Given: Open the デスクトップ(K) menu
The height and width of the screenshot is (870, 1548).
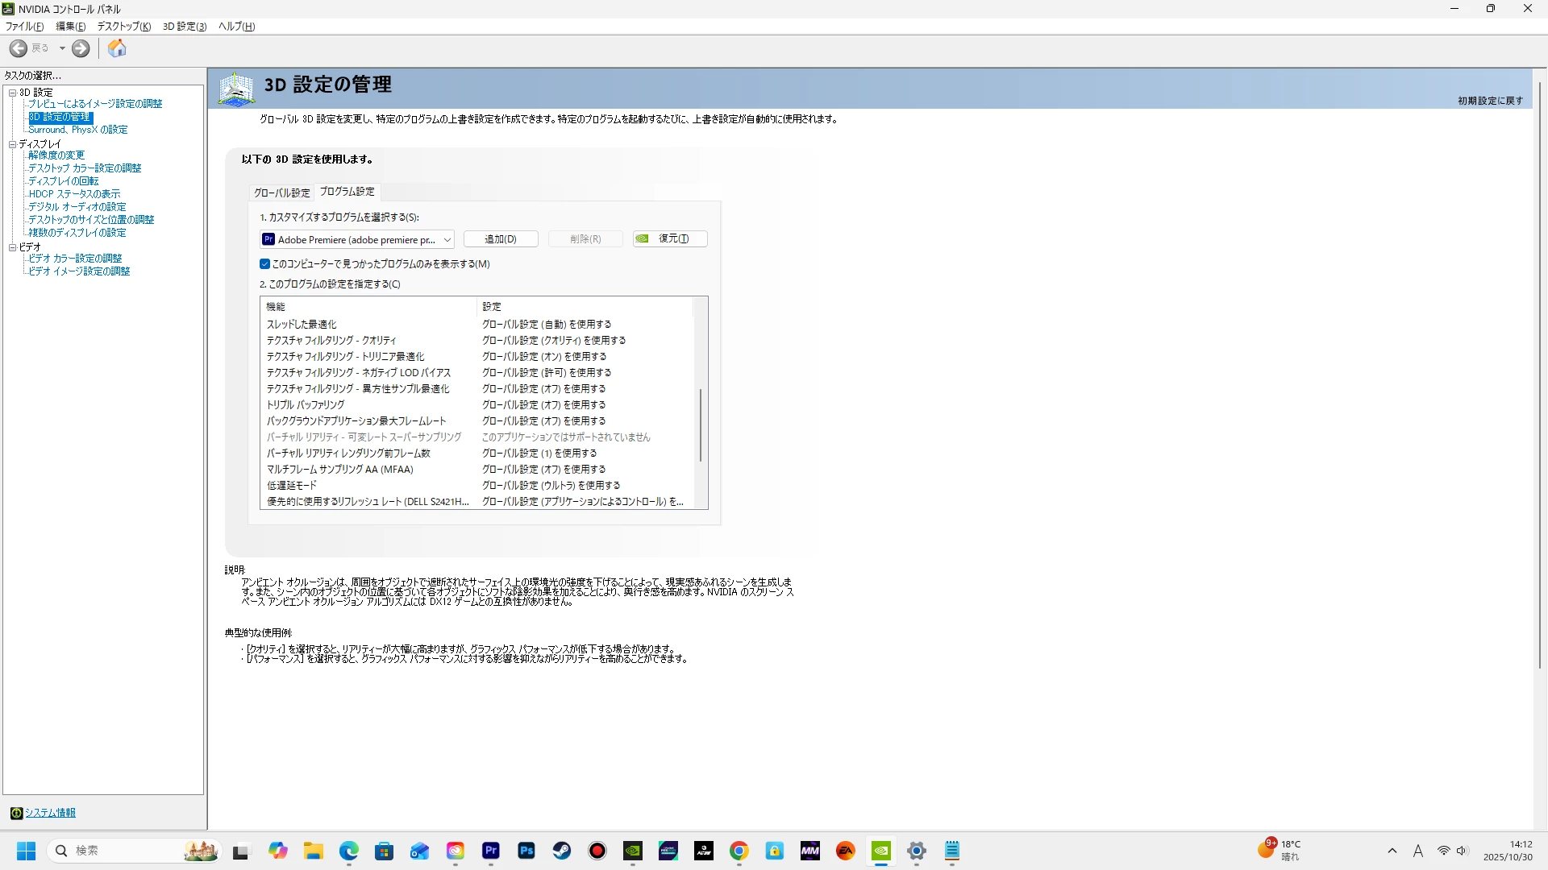Looking at the screenshot, I should click(123, 27).
